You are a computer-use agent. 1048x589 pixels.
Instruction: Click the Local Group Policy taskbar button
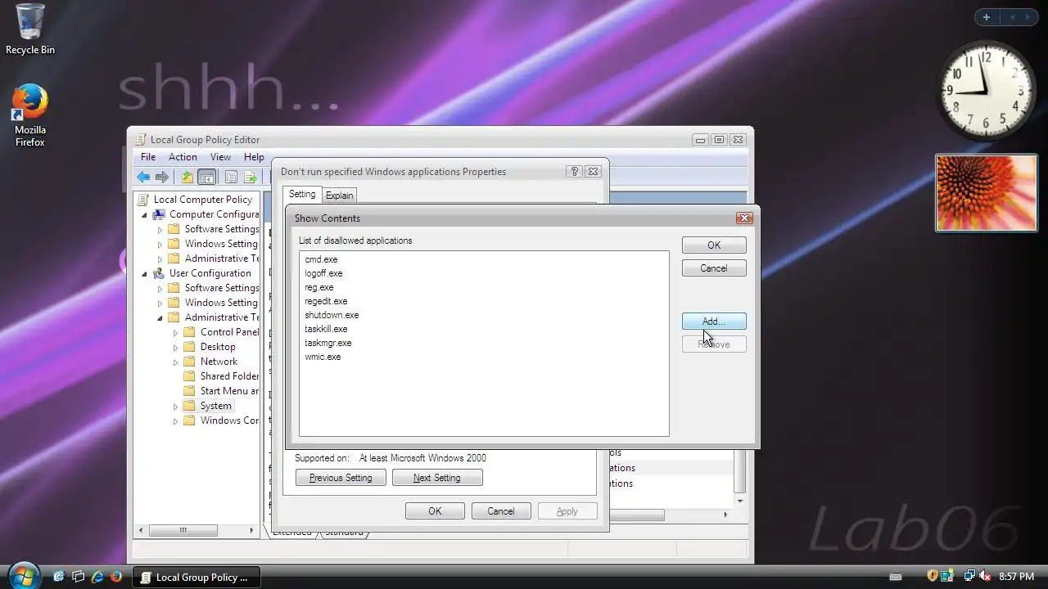pyautogui.click(x=196, y=577)
